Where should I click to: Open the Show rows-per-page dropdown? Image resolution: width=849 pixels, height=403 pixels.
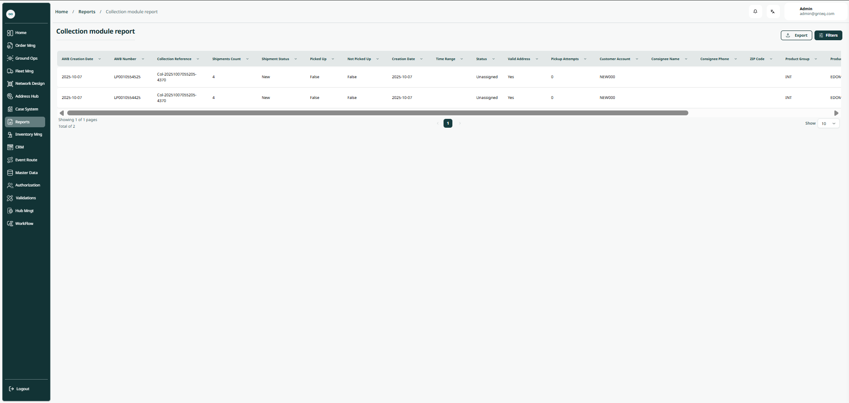pyautogui.click(x=828, y=124)
